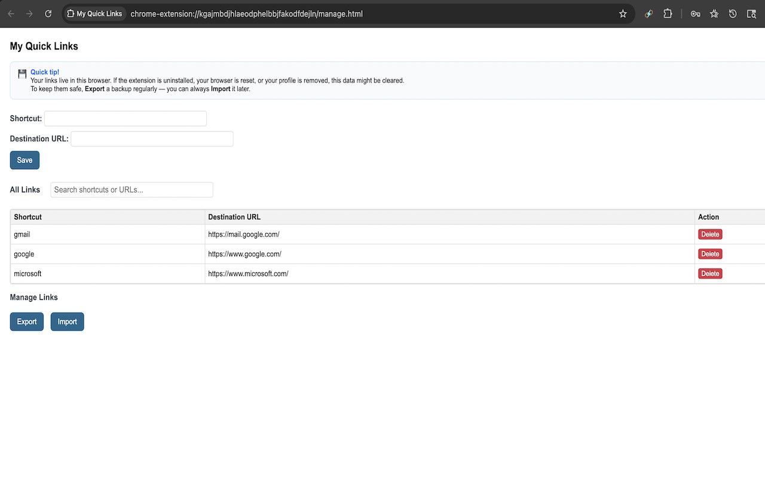
Task: Open the password manager key icon
Action: pyautogui.click(x=695, y=14)
